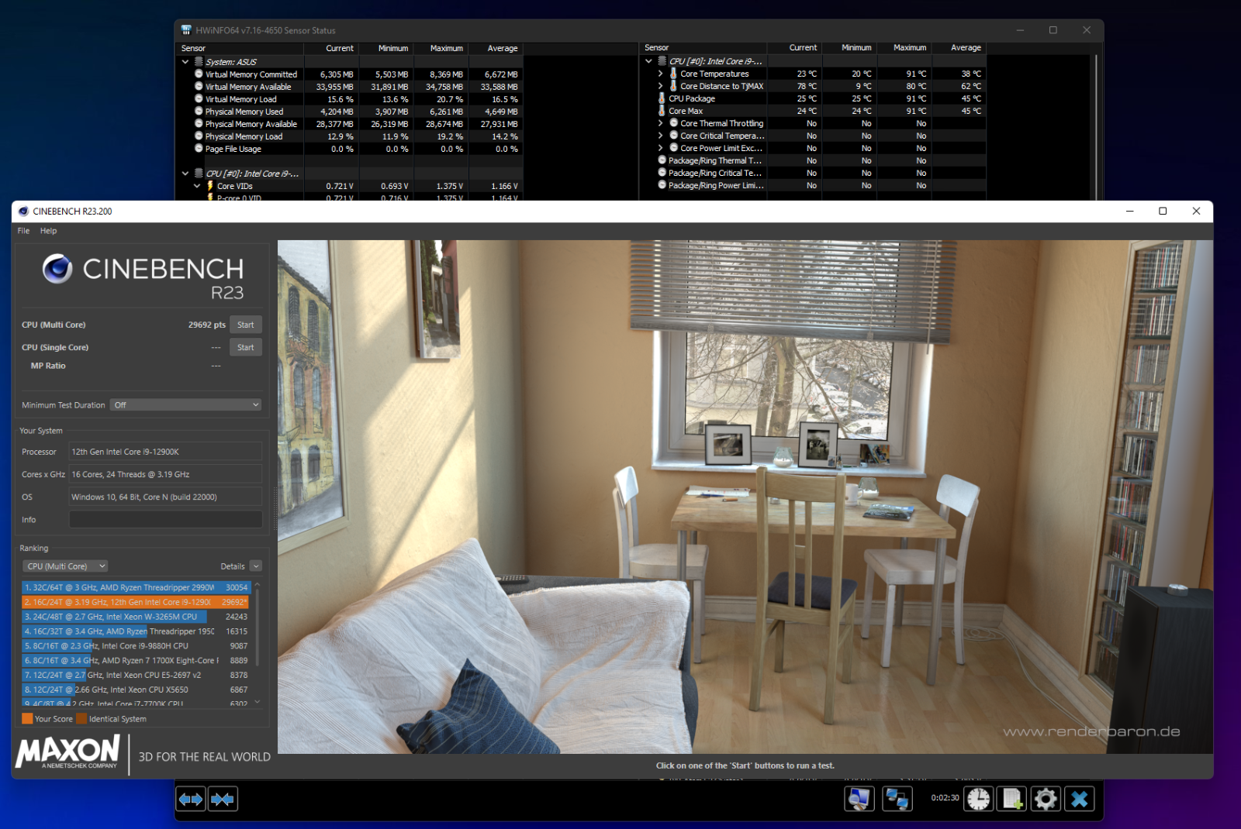The image size is (1241, 829).
Task: Click circle icon beside Package/Ring Thermal T…
Action: click(x=662, y=160)
